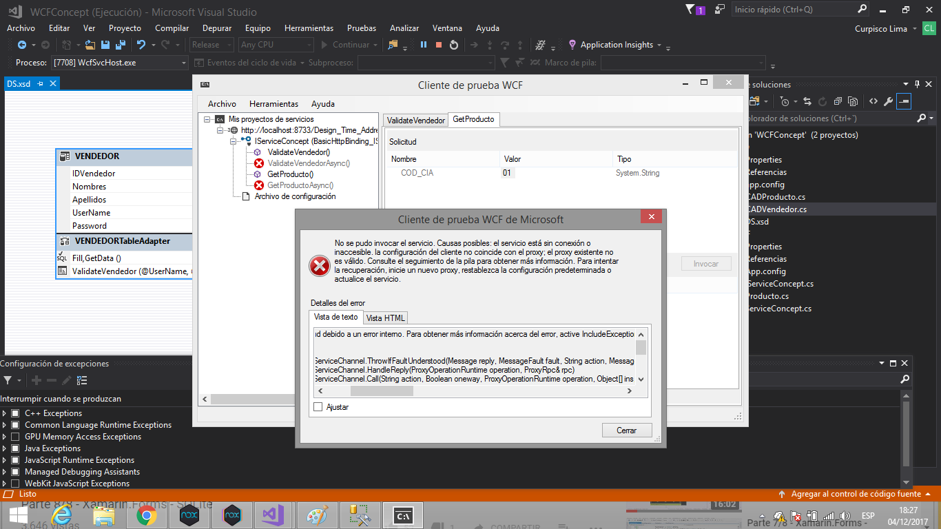Toggle JavaScript Runtime Exceptions checkbox
Screen dimensions: 941x529
point(15,460)
